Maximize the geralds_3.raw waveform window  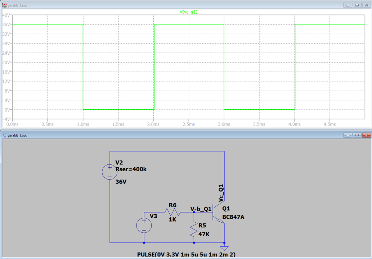[x=357, y=5]
